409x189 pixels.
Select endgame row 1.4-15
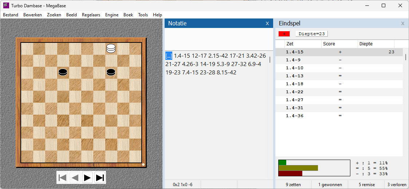[x=339, y=52]
